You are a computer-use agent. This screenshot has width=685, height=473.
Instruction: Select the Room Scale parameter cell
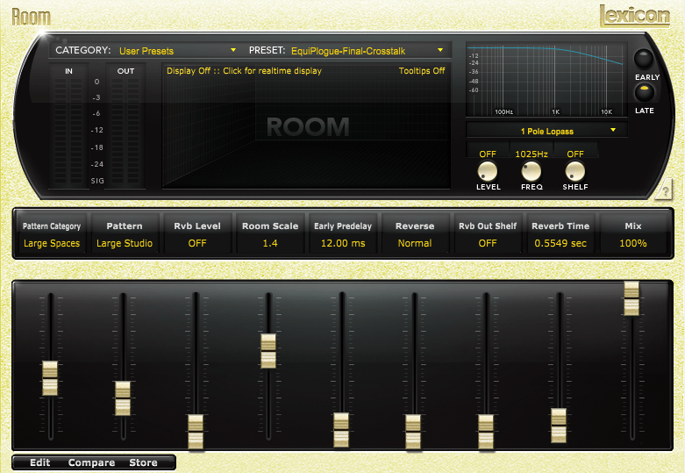click(270, 234)
